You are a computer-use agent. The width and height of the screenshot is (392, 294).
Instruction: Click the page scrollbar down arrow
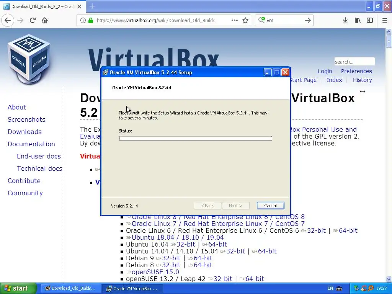(x=389, y=279)
